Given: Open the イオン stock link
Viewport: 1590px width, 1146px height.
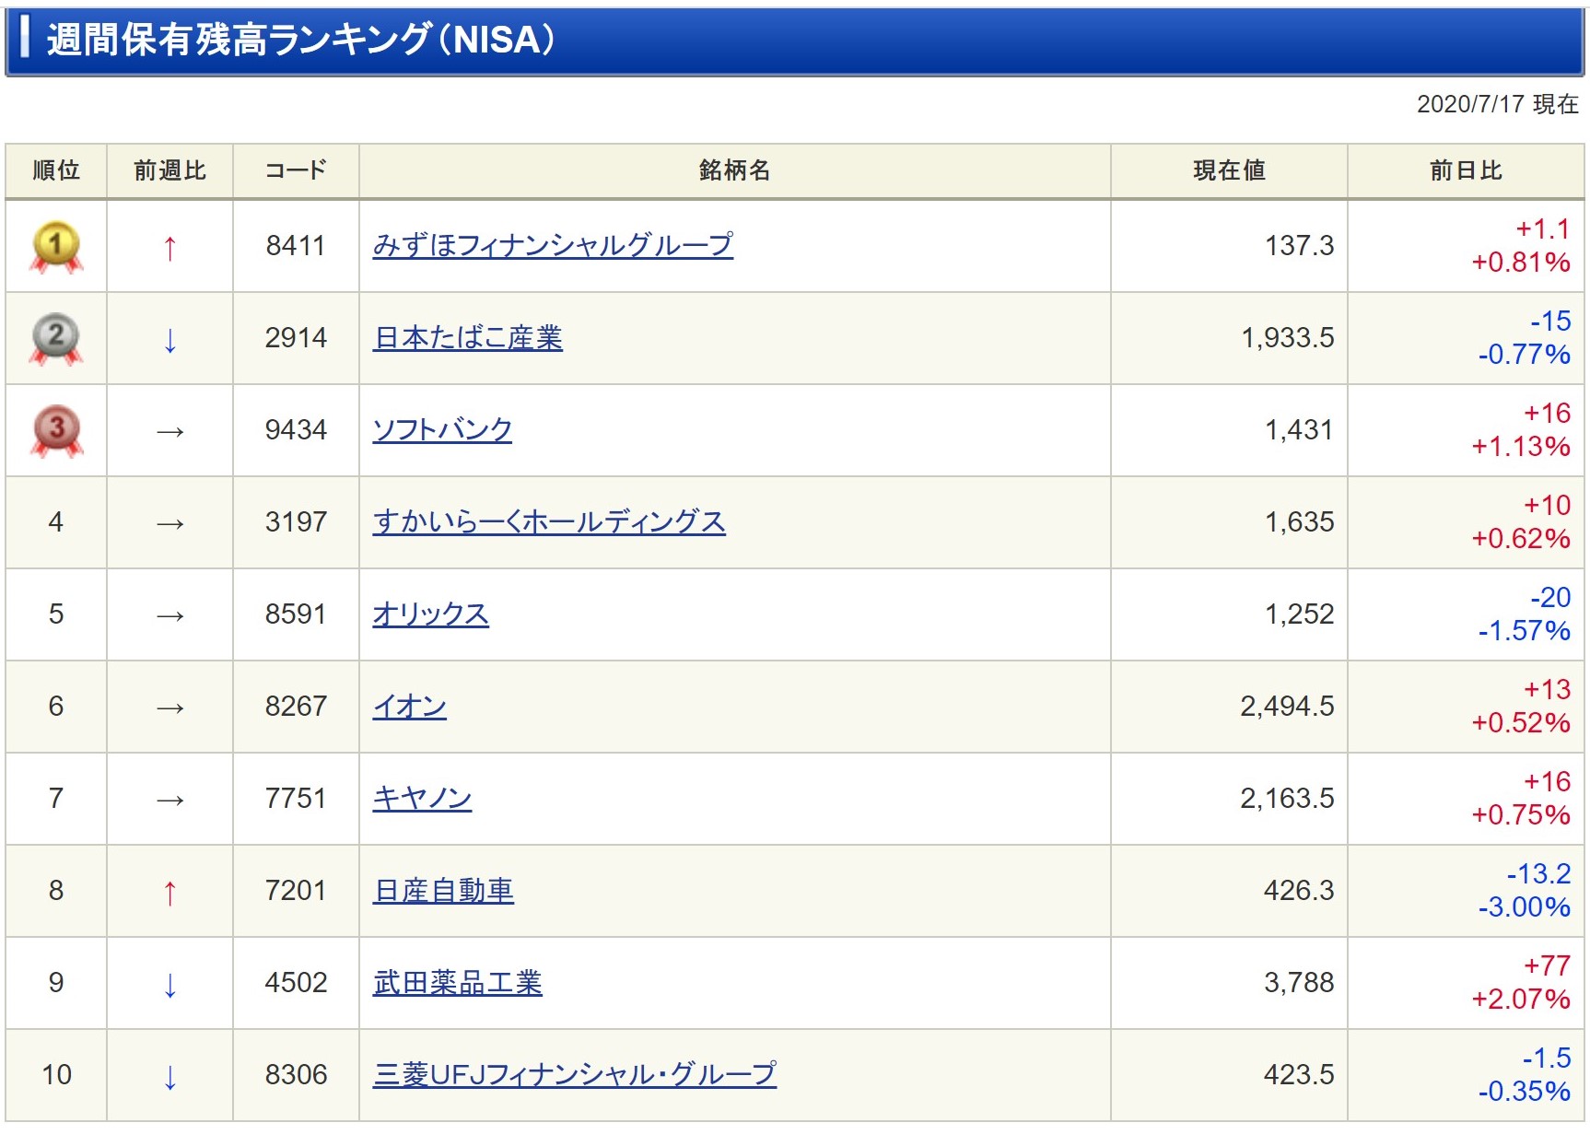Looking at the screenshot, I should 409,706.
